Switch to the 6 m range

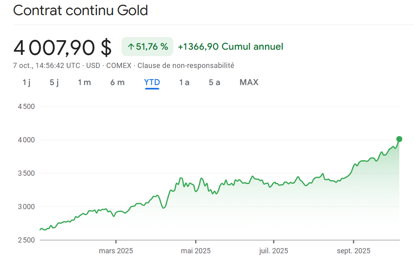[x=117, y=82]
